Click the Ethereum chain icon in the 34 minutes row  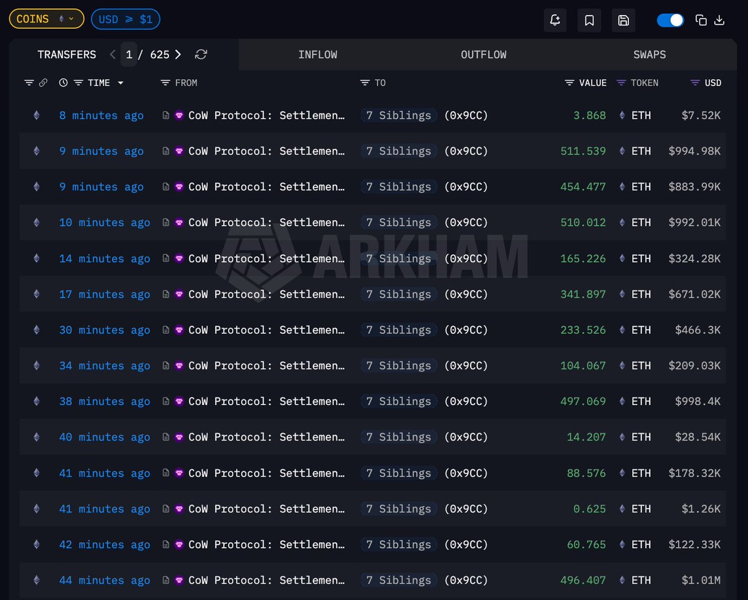36,366
